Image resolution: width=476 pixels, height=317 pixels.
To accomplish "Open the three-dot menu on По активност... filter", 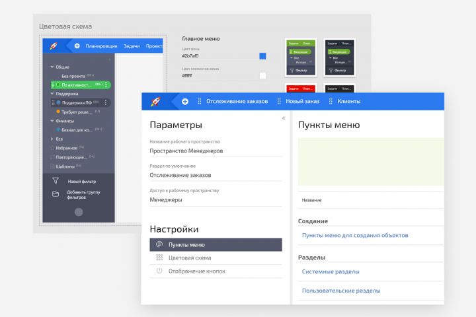I will click(106, 85).
